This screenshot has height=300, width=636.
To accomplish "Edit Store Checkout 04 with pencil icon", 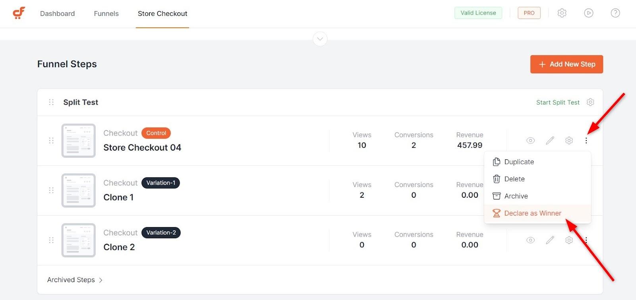I will [550, 141].
